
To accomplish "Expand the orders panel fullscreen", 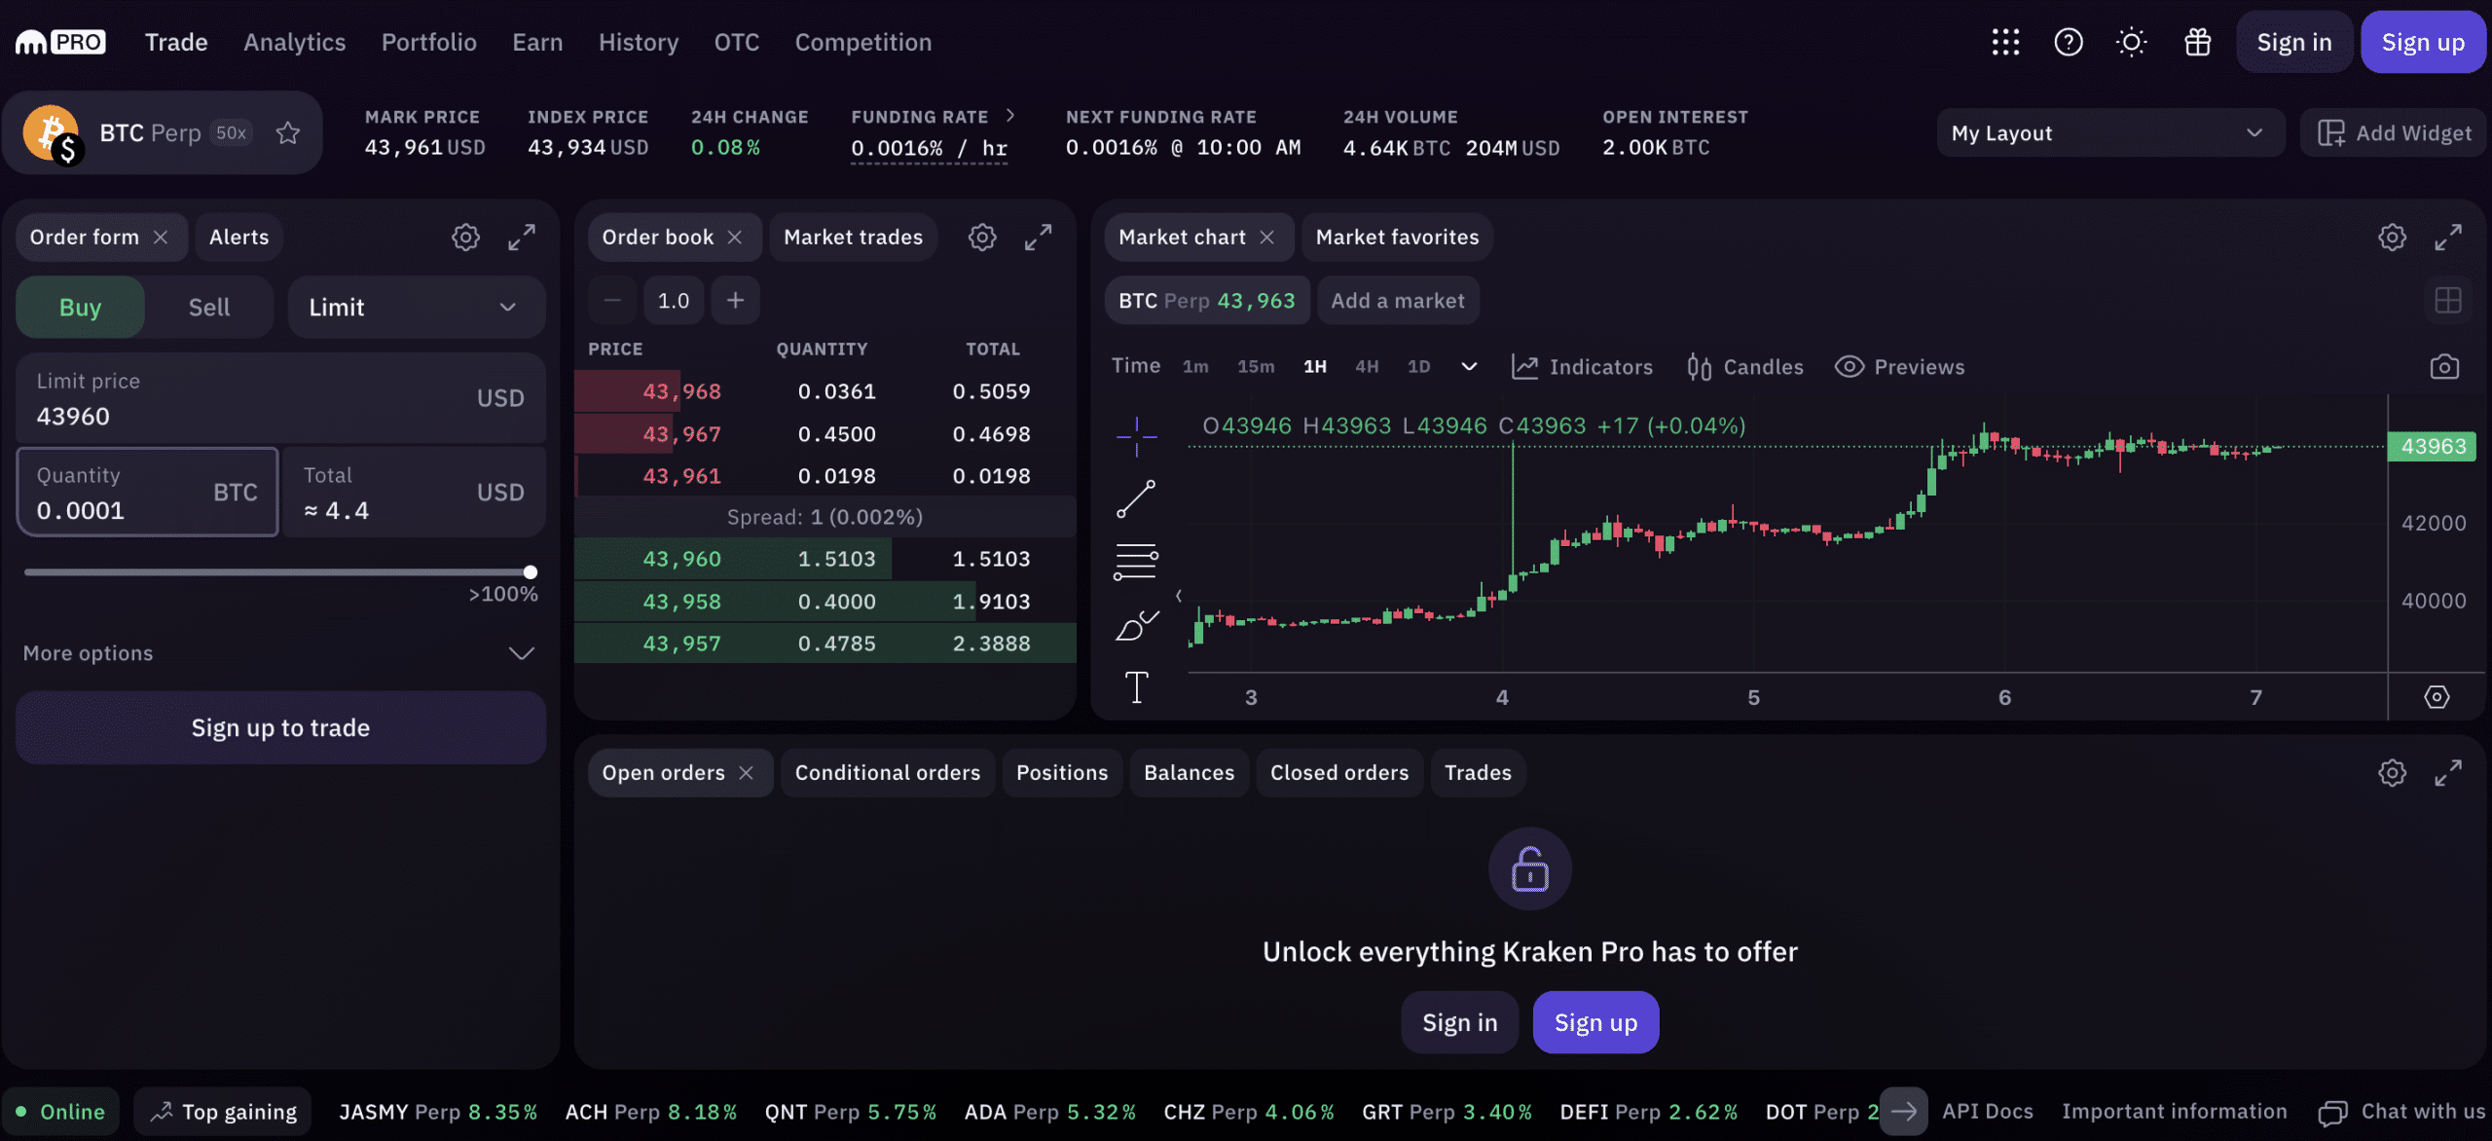I will pyautogui.click(x=2448, y=773).
